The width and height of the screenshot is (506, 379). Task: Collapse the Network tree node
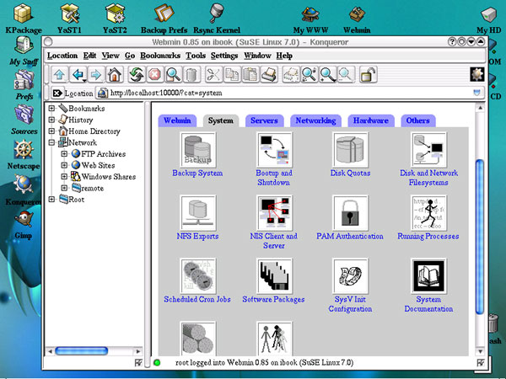(51, 142)
